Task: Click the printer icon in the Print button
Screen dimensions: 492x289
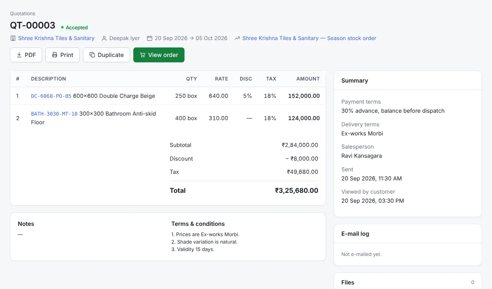Action: 54,55
